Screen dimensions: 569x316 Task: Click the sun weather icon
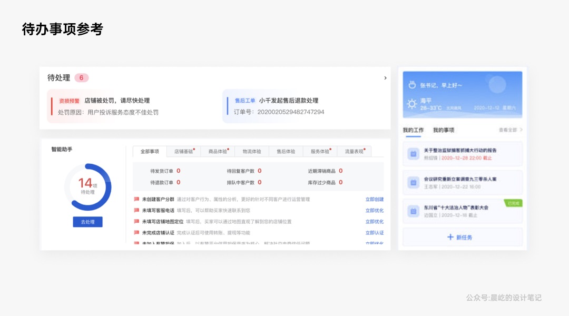tap(412, 104)
